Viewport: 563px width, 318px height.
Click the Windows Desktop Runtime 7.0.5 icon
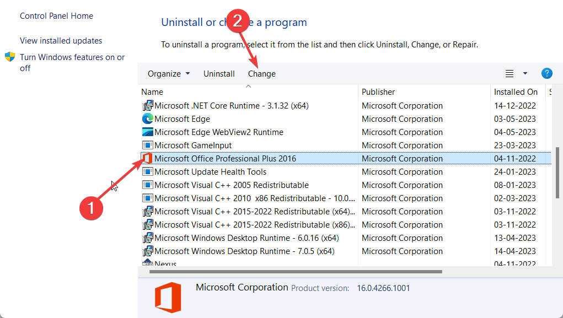[148, 251]
